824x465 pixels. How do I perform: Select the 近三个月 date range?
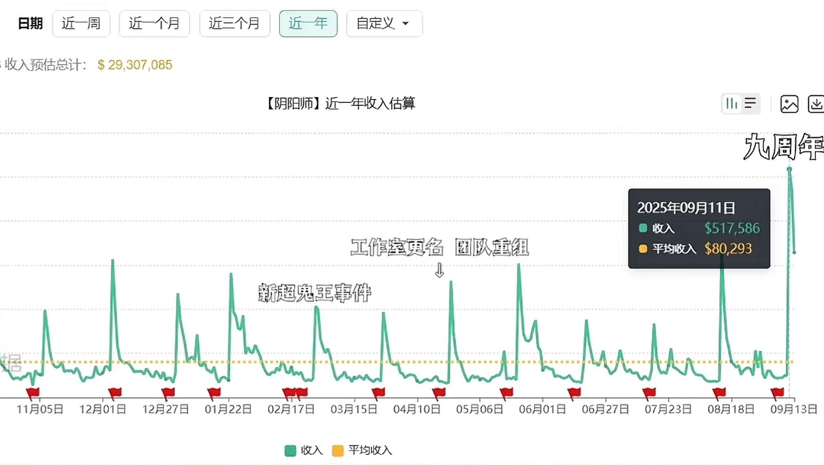pos(234,23)
